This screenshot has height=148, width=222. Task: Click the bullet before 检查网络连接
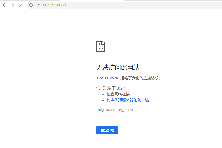[x=103, y=94]
